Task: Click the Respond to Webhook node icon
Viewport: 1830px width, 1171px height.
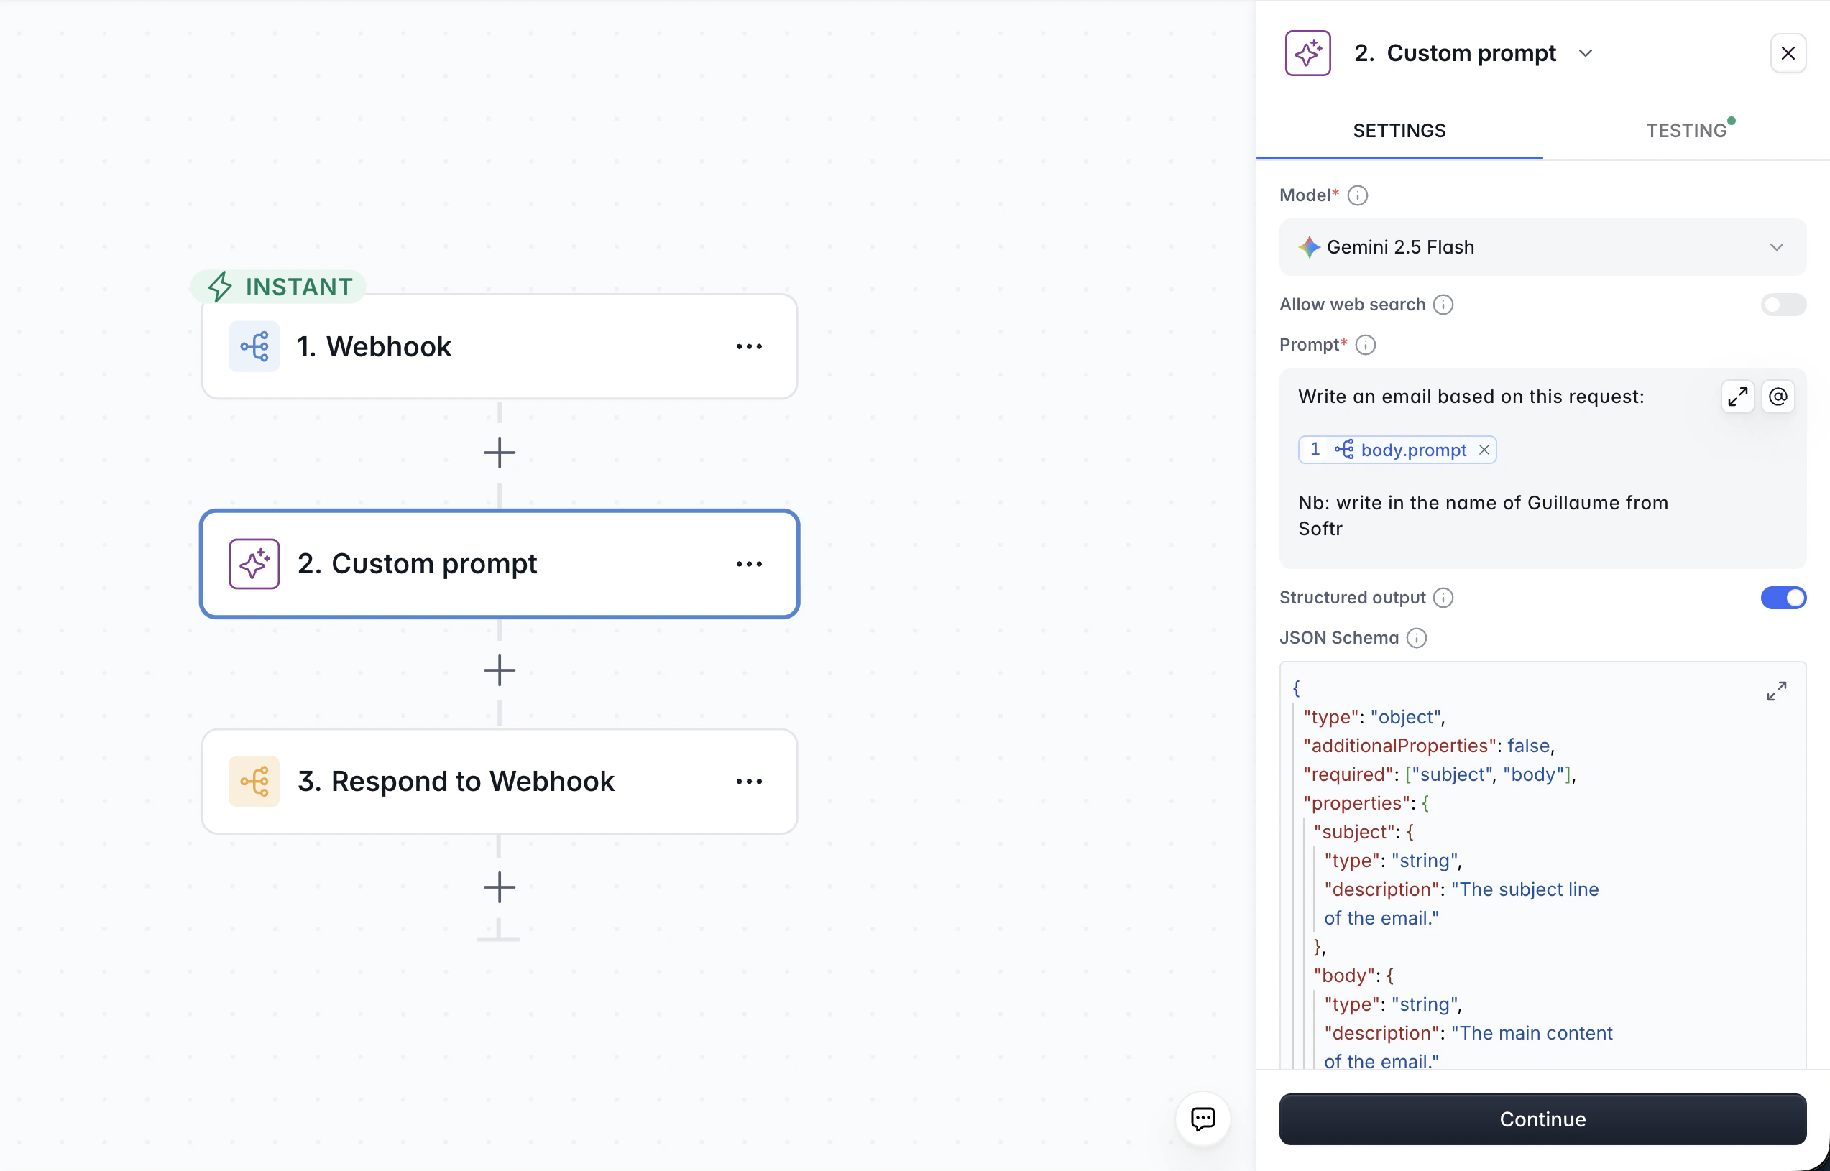Action: (254, 781)
